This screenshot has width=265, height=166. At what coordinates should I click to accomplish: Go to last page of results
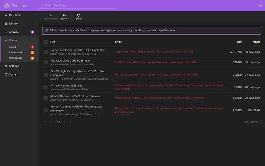(x=70, y=122)
